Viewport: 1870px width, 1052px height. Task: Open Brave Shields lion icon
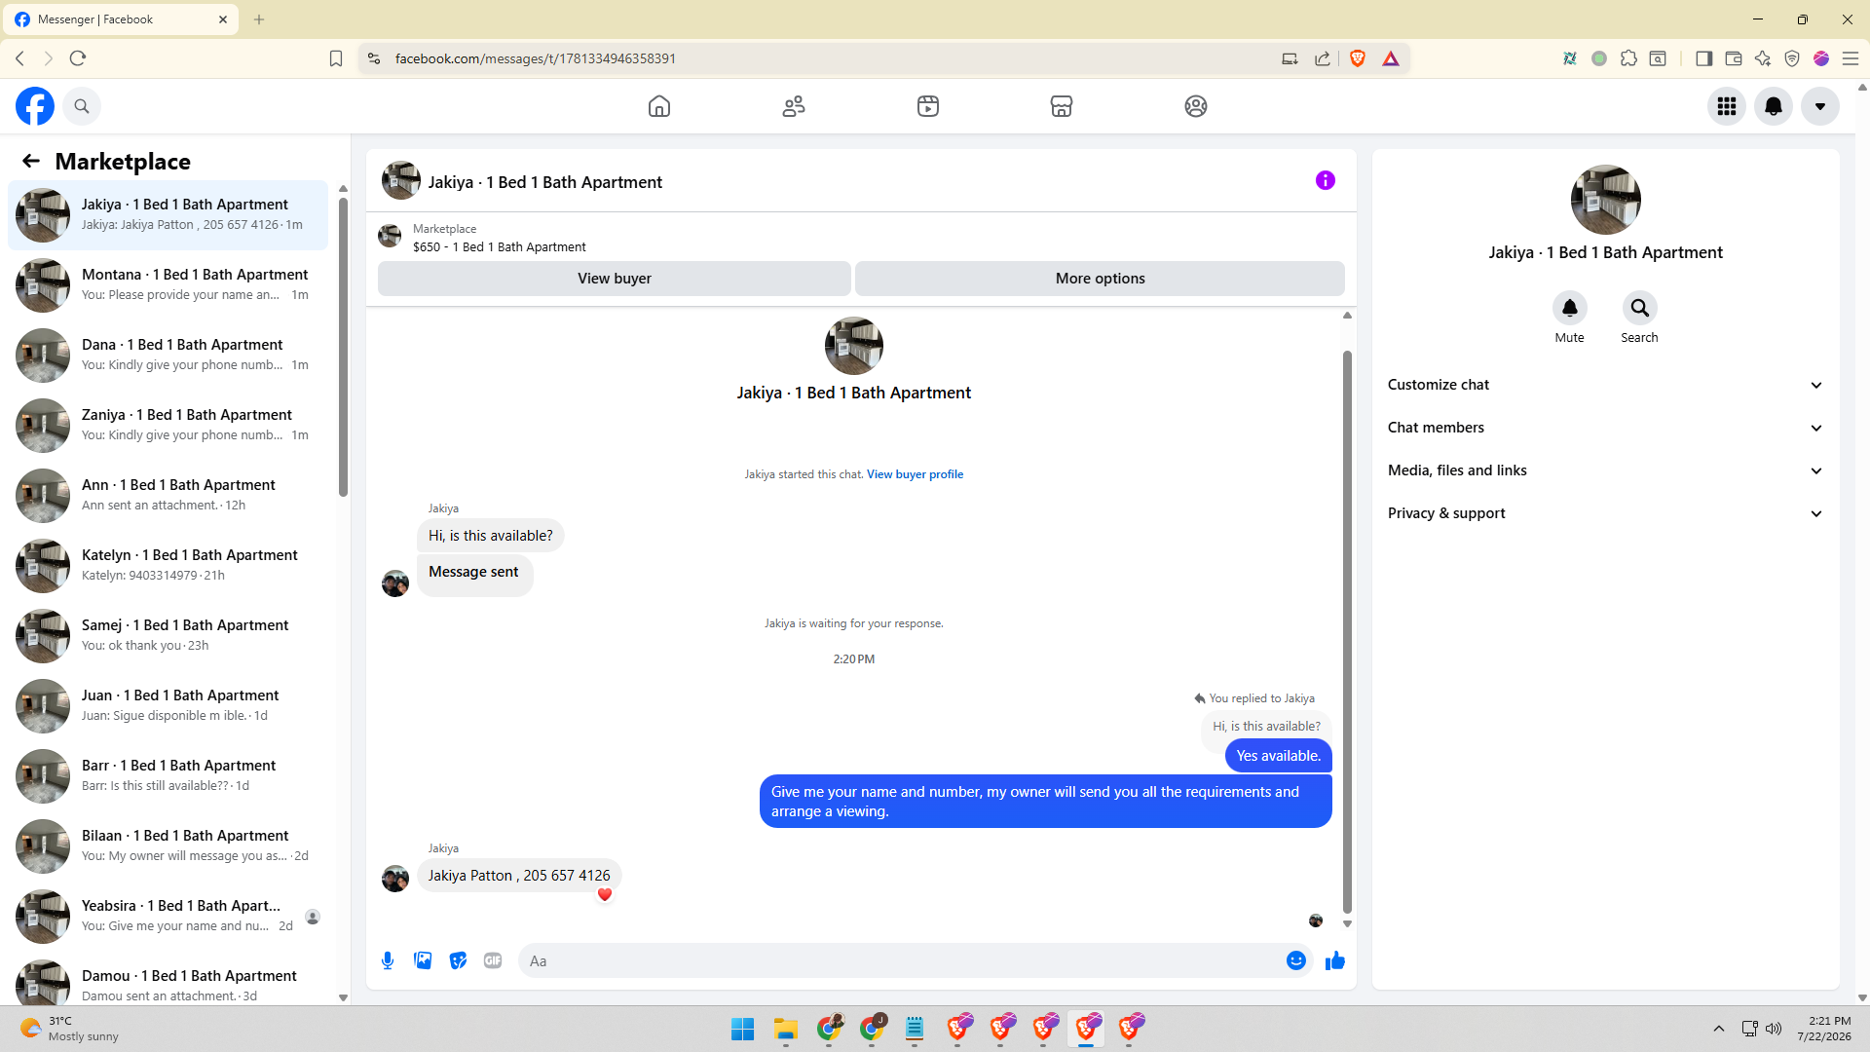click(1358, 58)
